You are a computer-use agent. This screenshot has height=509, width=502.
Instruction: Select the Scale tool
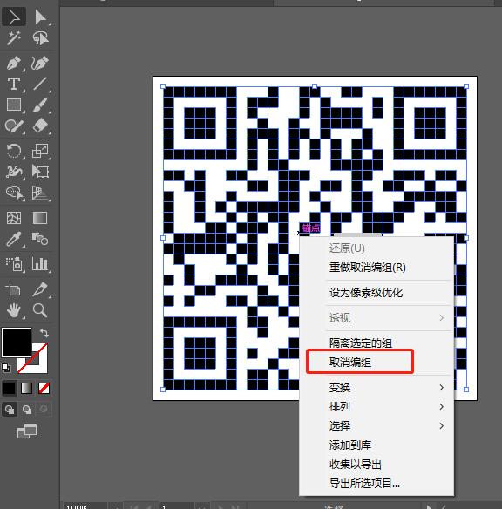[40, 151]
